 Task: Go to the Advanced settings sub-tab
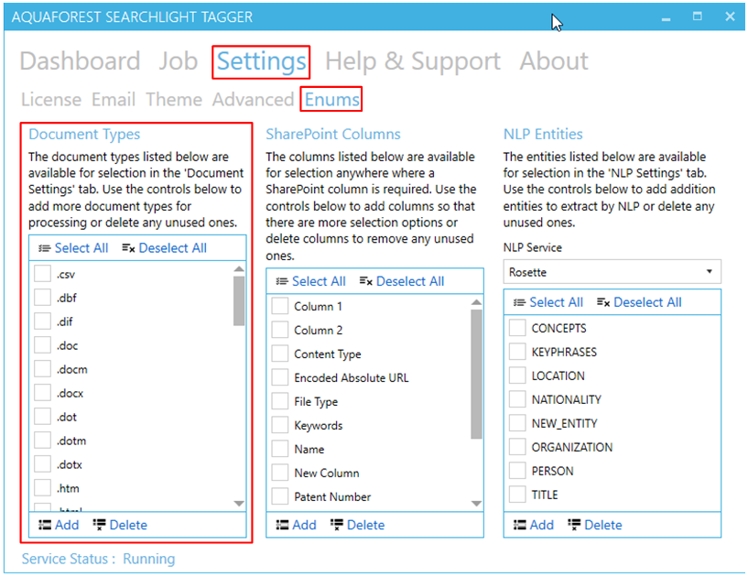[253, 100]
